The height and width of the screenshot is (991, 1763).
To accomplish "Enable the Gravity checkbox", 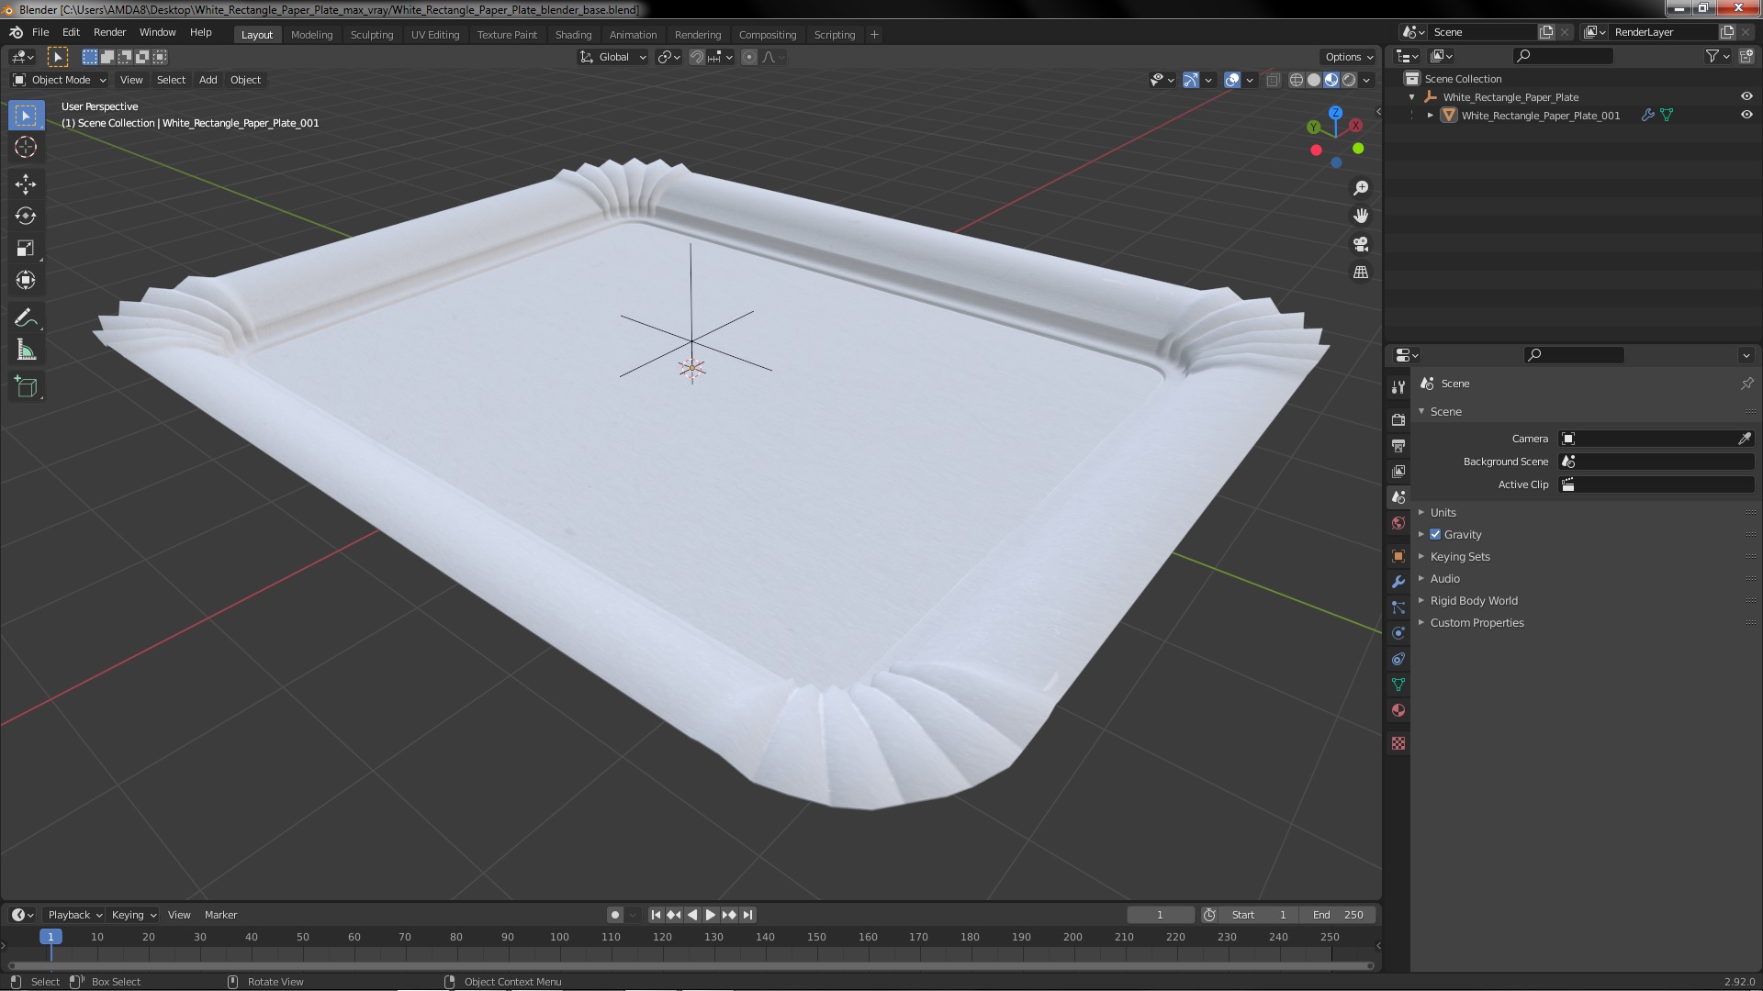I will click(1435, 534).
